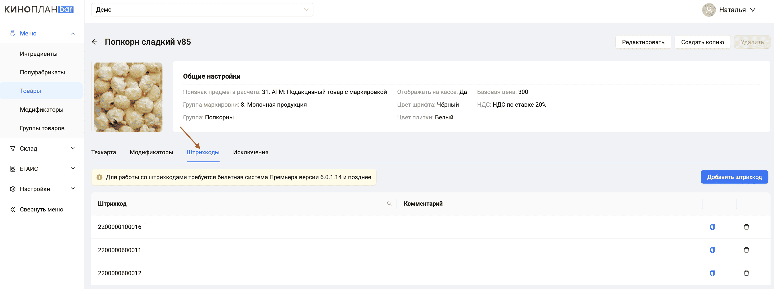The height and width of the screenshot is (289, 774).
Task: Click the Цвет плитки value Белый
Action: (x=444, y=118)
